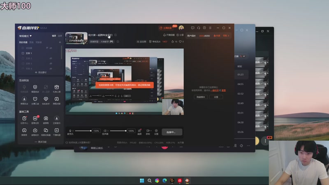Expand the microphone device arrow
329x185 pixels.
pos(73,131)
